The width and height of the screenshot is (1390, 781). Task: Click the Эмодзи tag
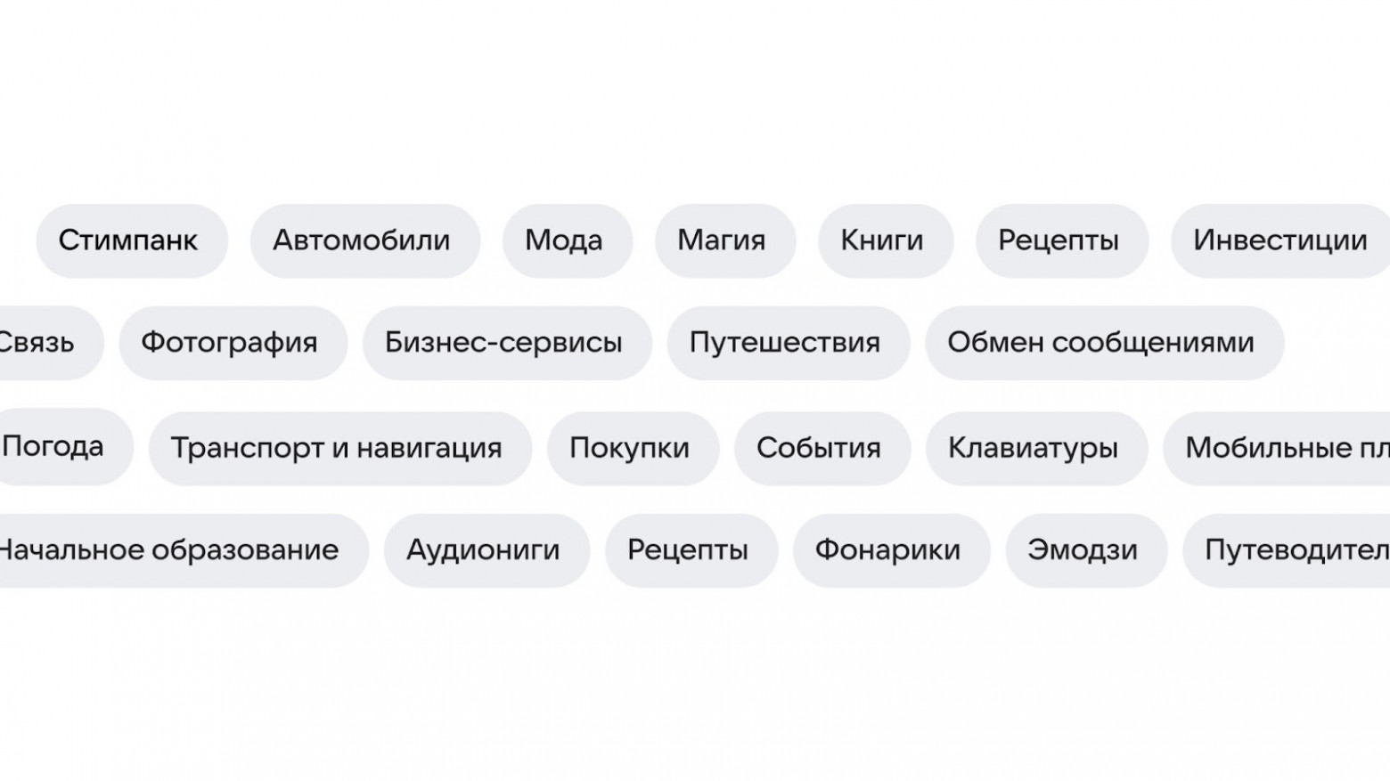click(x=1084, y=549)
